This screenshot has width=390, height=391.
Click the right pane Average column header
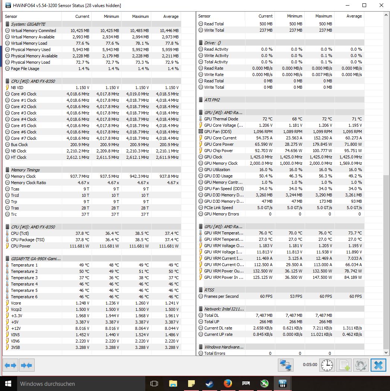349,16
